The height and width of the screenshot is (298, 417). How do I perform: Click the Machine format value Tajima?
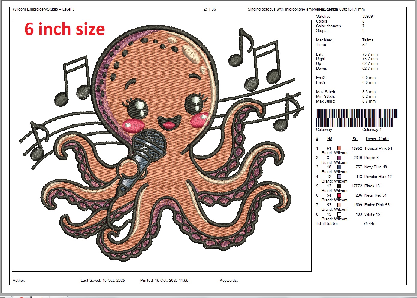[x=368, y=40]
